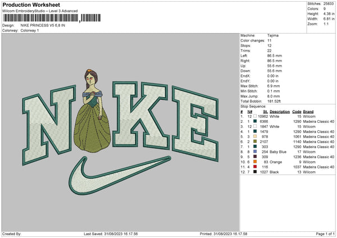This screenshot has height=238, width=337.
Task: Click the 'N#' column header
Action: click(250, 112)
